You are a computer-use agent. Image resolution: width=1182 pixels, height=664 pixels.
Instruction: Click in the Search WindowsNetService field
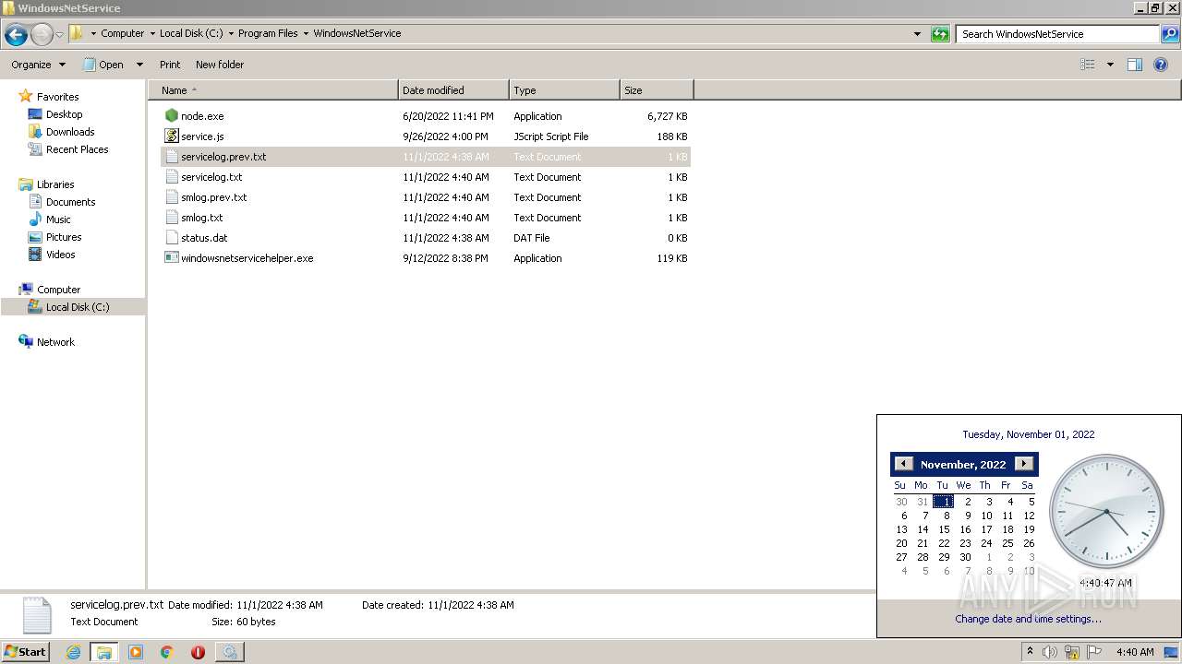pos(1058,34)
